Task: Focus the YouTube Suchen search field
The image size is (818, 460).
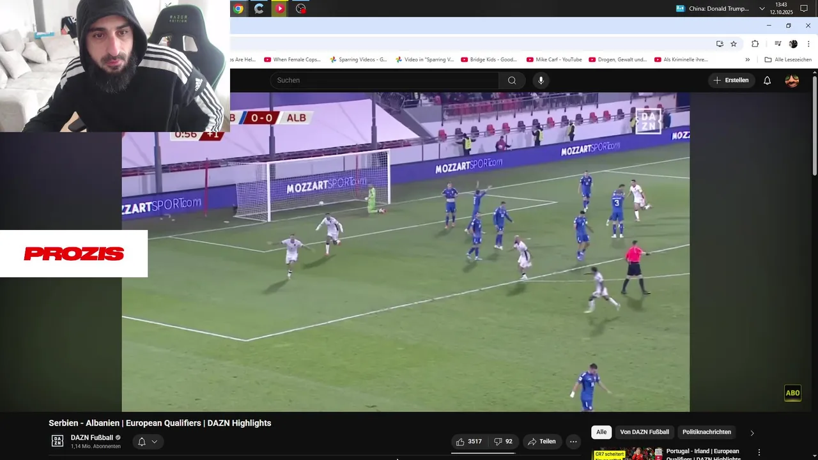Action: click(x=384, y=80)
